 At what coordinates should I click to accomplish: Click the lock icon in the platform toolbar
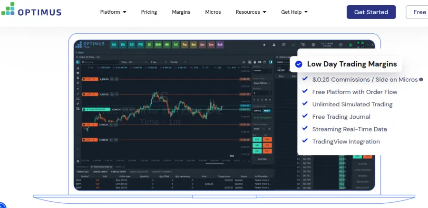274,45
